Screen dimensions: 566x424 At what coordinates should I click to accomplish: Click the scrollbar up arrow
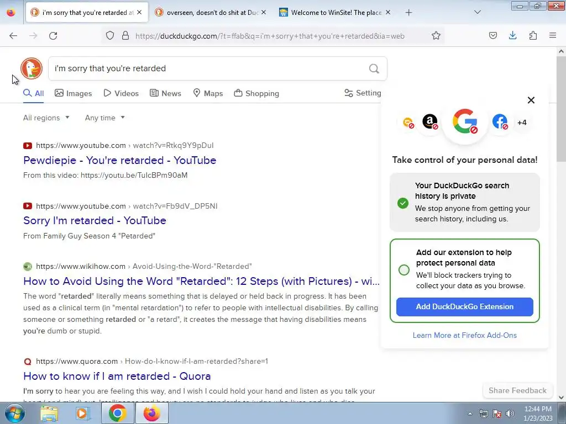(x=562, y=51)
